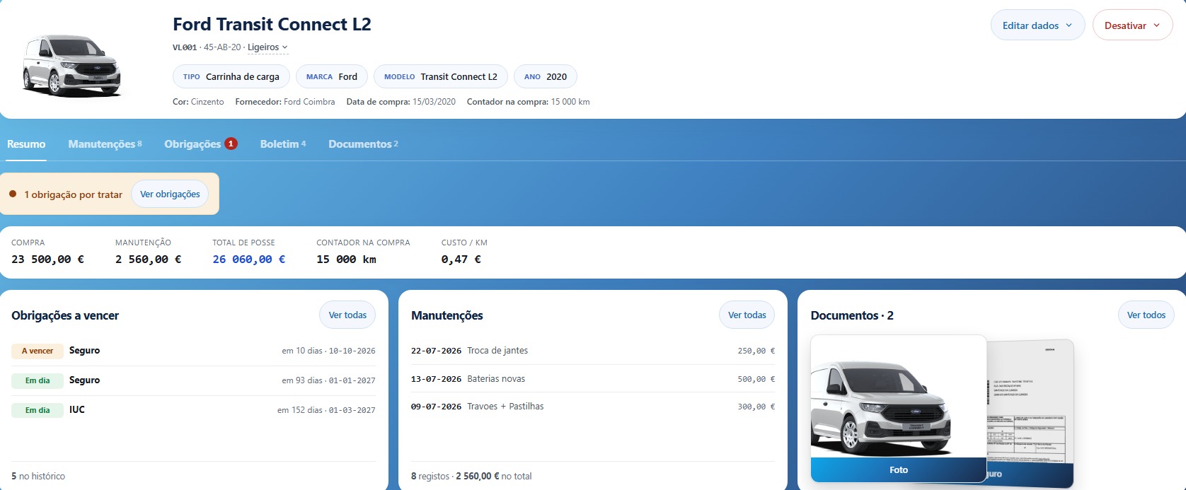The height and width of the screenshot is (490, 1186).
Task: Switch to the Obrigações tab
Action: [200, 144]
